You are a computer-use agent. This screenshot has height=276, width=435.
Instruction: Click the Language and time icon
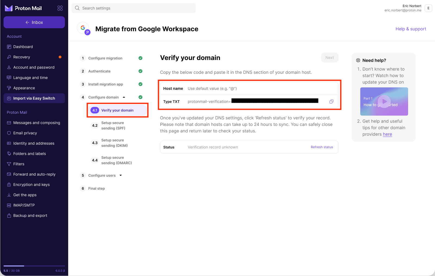[9, 78]
